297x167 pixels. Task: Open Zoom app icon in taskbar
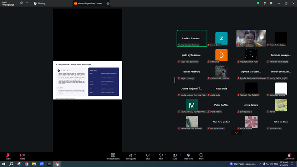pos(42,164)
